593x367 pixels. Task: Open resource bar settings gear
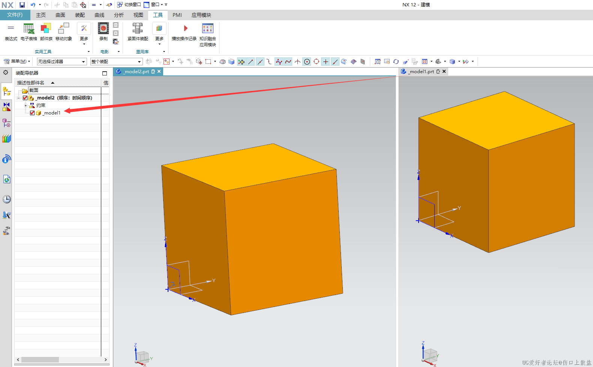(x=6, y=72)
